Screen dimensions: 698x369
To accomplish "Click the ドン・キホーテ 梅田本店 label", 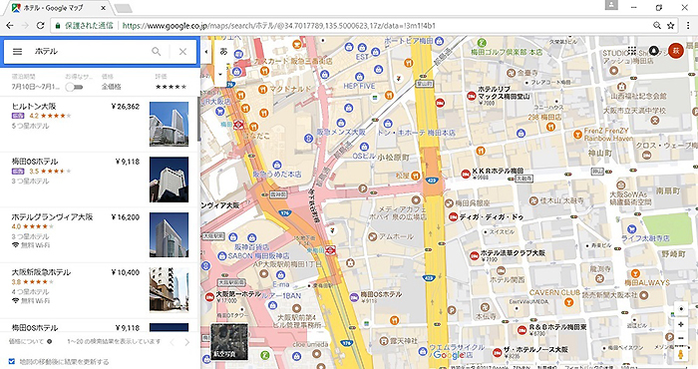I will click(416, 133).
